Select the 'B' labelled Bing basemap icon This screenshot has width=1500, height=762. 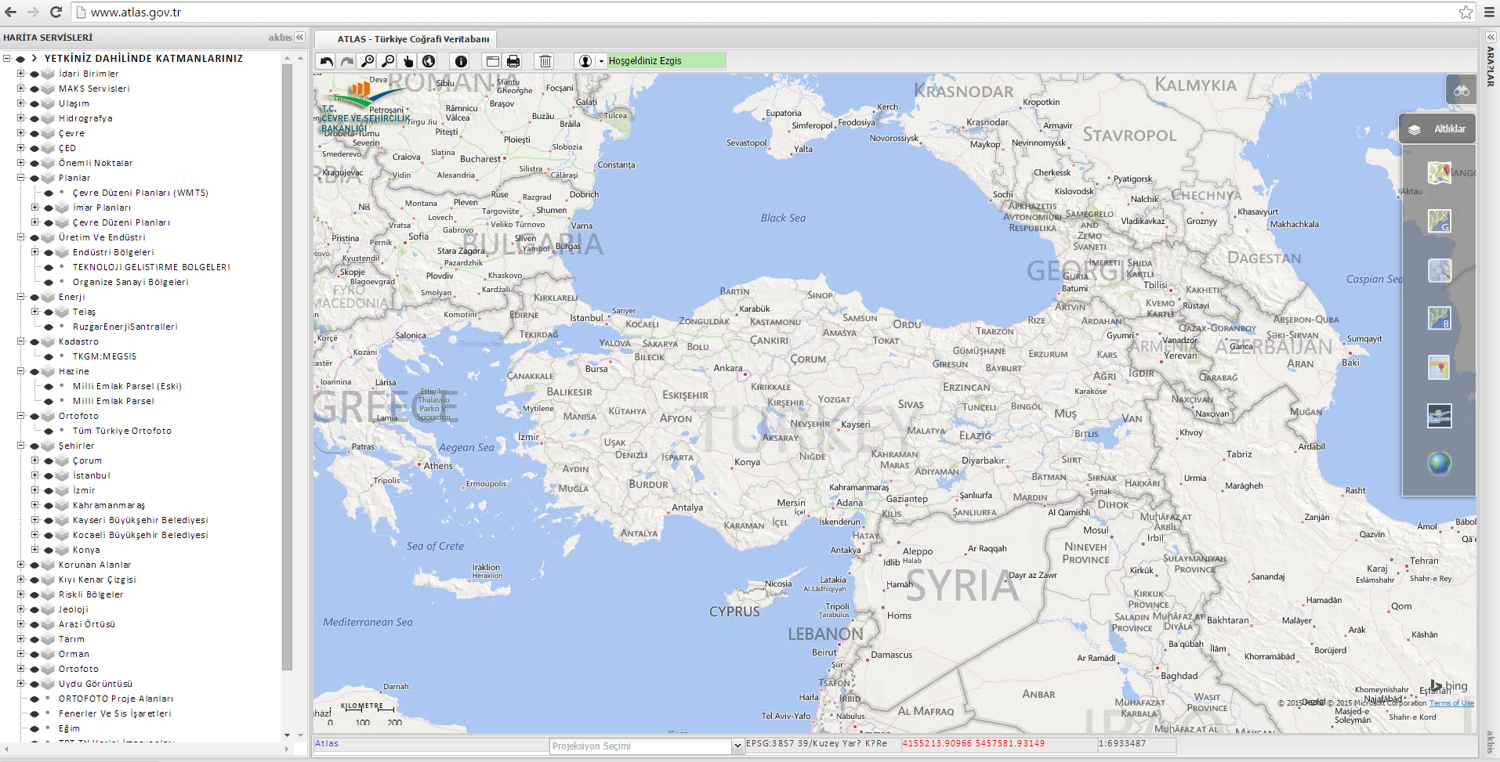[1439, 318]
